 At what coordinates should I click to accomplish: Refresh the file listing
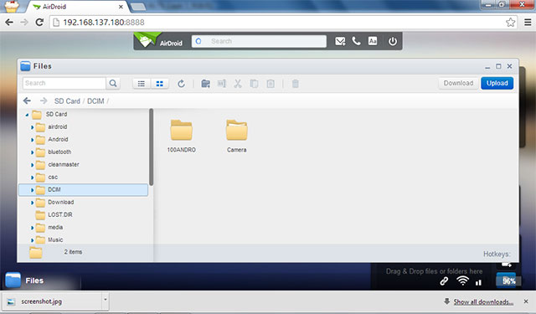coord(181,84)
